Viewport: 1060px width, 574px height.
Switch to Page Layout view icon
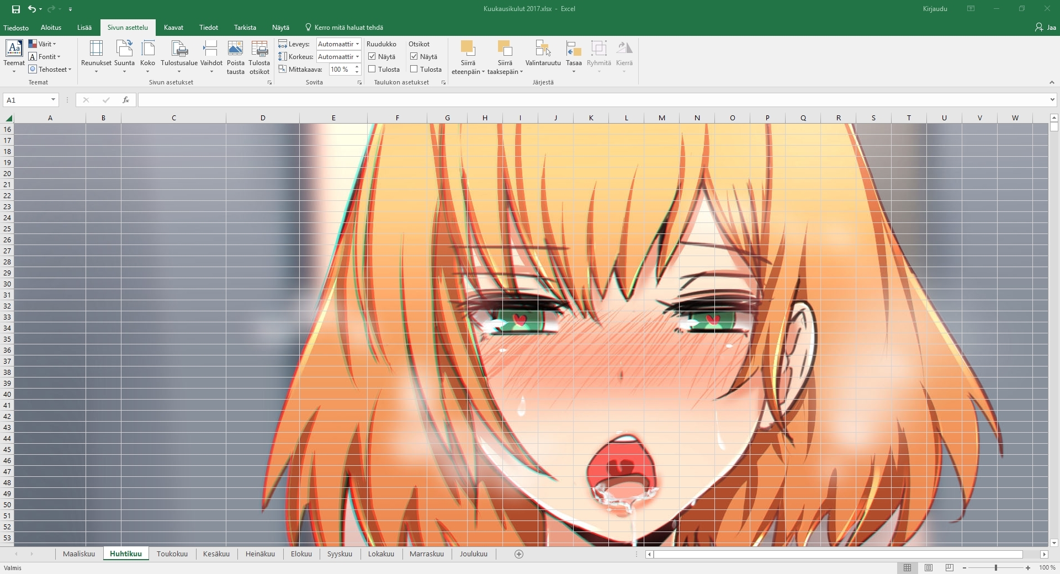[929, 567]
